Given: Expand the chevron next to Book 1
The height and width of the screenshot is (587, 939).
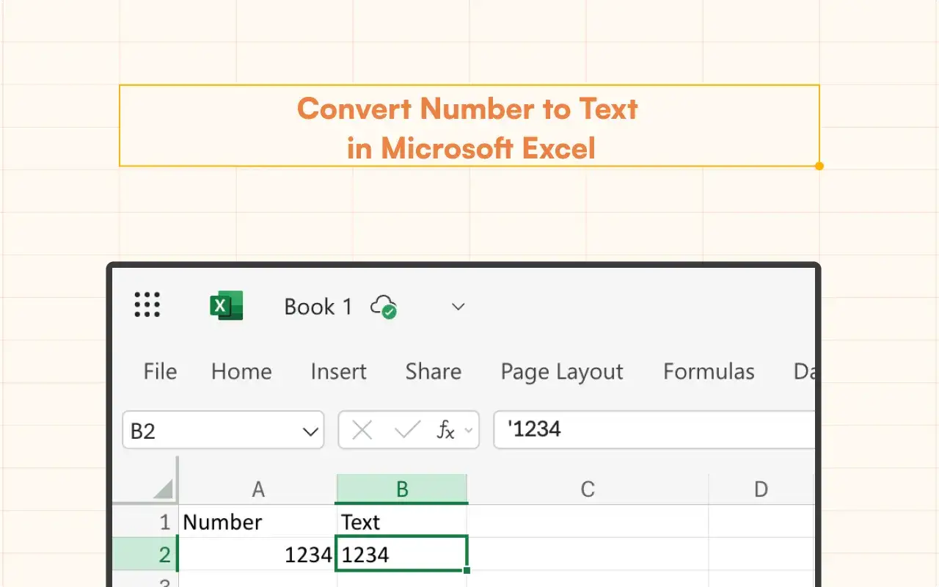Looking at the screenshot, I should (458, 307).
